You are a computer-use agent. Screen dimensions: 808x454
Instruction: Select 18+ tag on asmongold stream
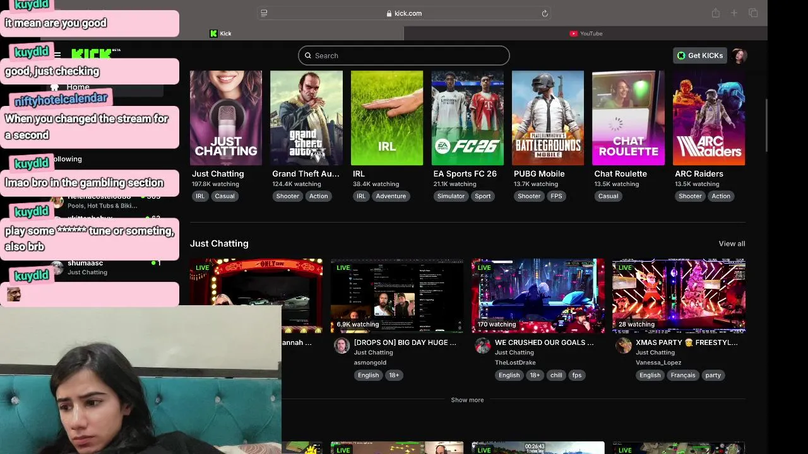coord(394,375)
